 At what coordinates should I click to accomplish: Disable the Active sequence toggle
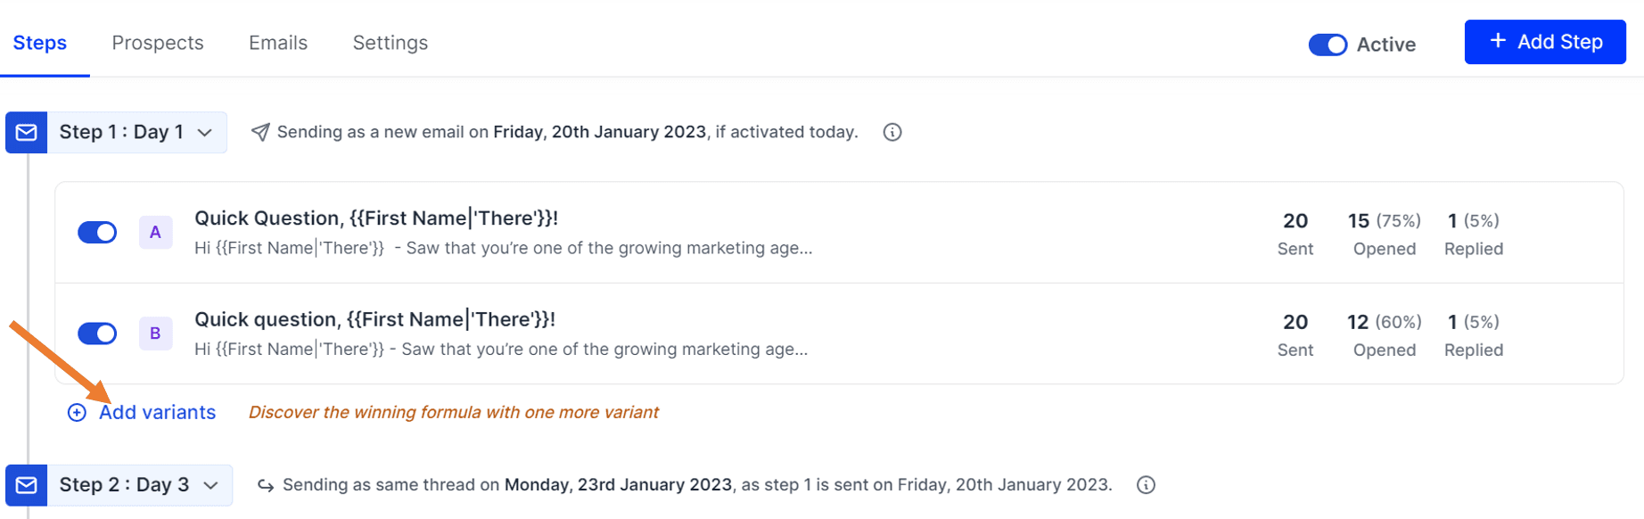[x=1328, y=44]
